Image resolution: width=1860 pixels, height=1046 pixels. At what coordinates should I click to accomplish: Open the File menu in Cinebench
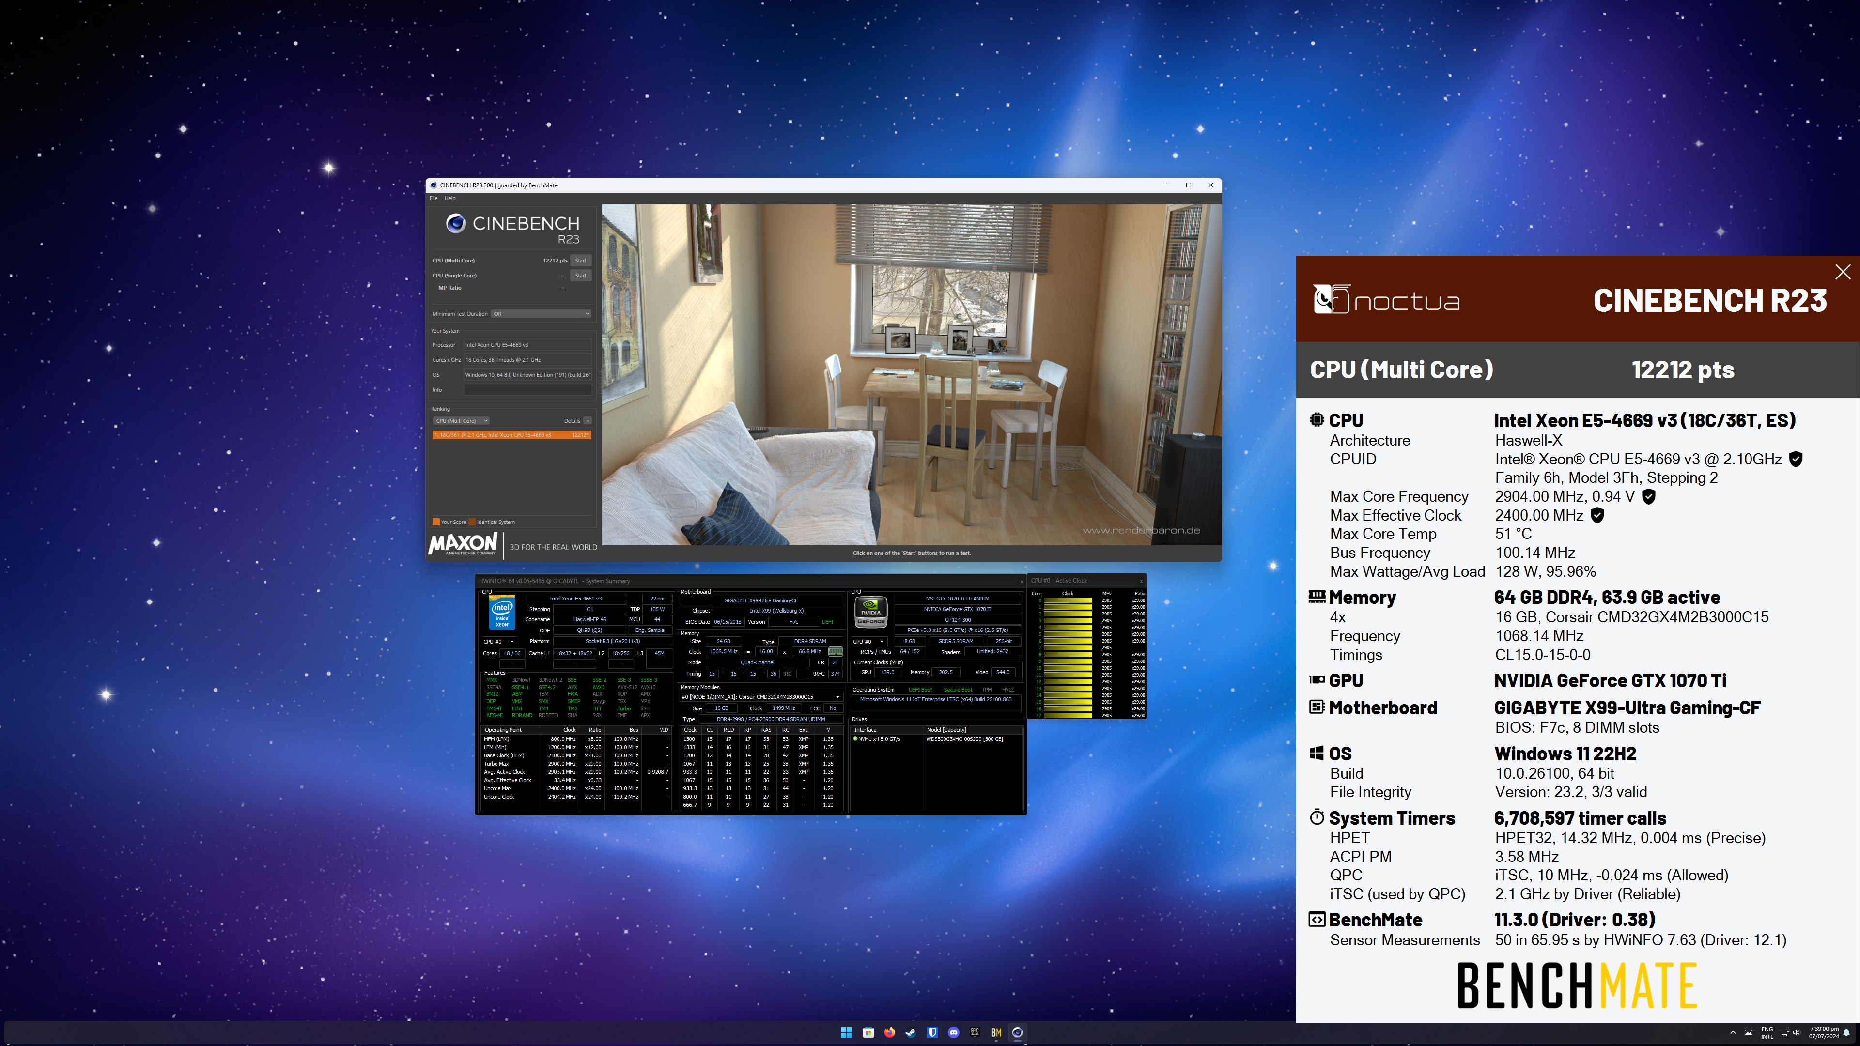click(x=433, y=198)
